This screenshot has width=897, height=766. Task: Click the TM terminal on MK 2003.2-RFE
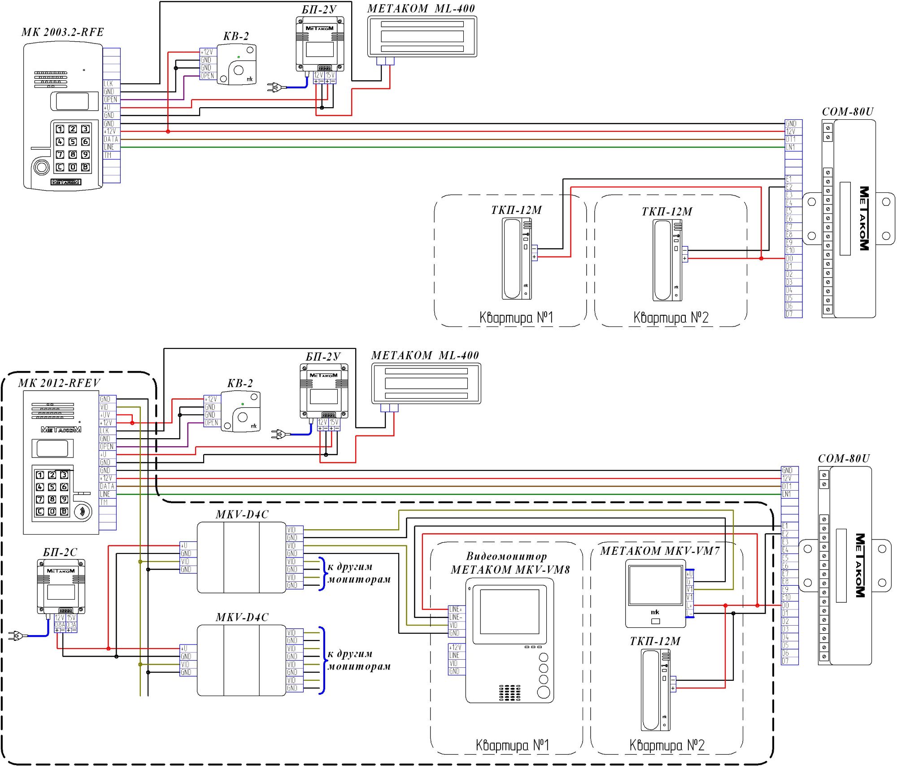pos(111,155)
